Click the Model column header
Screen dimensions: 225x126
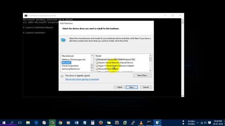click(x=98, y=56)
